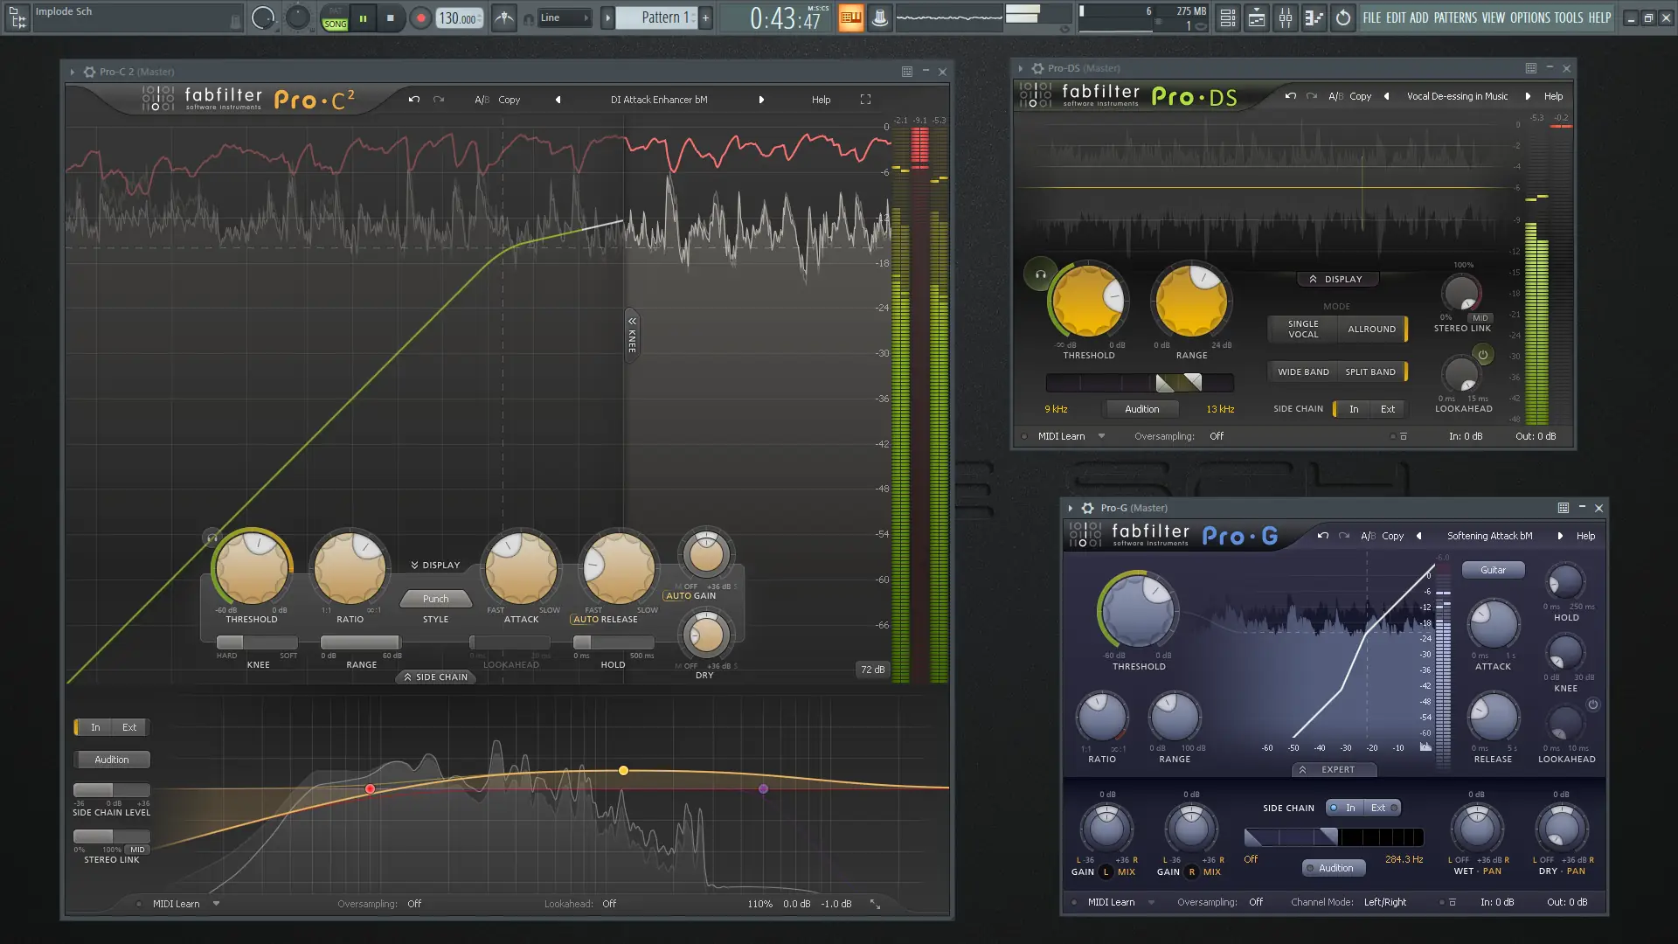Screen dimensions: 1678x944
Task: Open the Pro-C 2 Display expander
Action: point(435,566)
